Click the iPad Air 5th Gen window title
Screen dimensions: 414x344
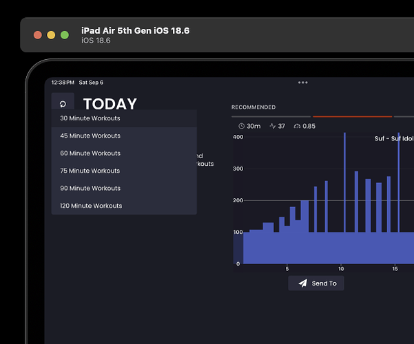pos(136,30)
